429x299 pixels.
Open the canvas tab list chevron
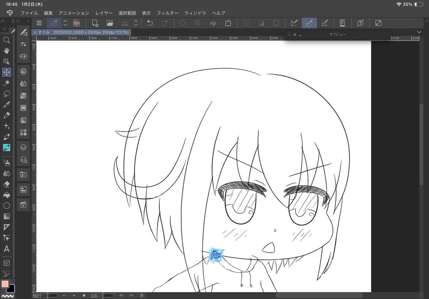[419, 32]
